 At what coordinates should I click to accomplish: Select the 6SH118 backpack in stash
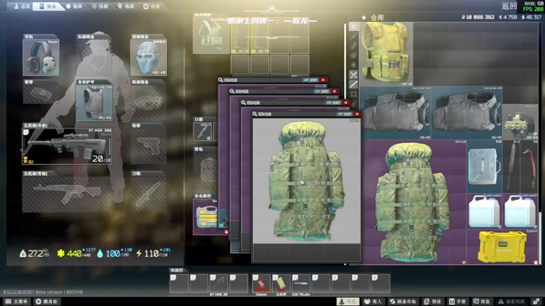(414, 202)
